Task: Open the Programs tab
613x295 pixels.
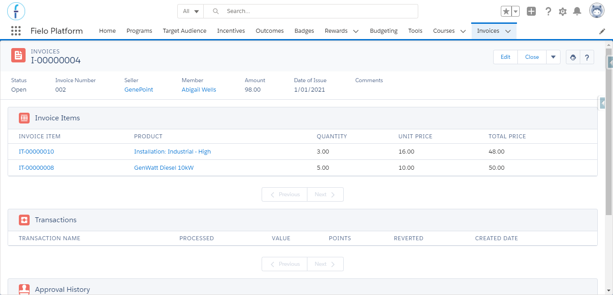Action: pos(139,31)
